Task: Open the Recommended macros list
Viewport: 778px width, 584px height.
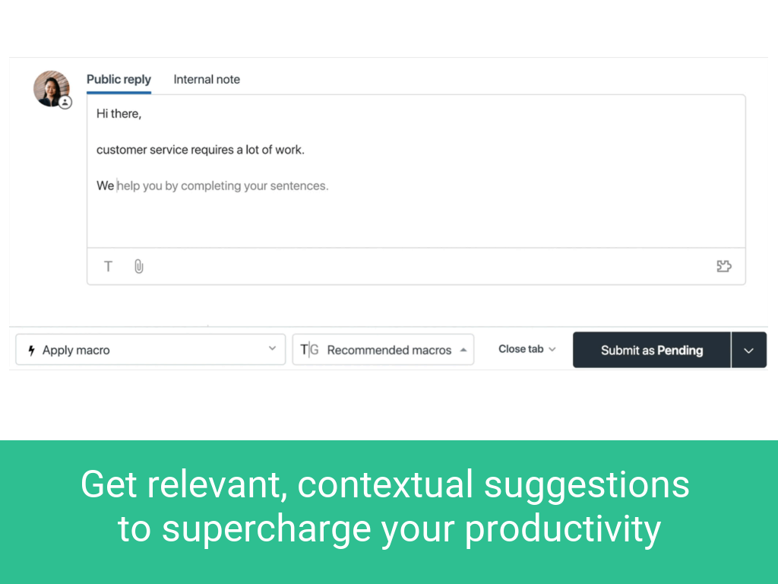Action: coord(389,350)
